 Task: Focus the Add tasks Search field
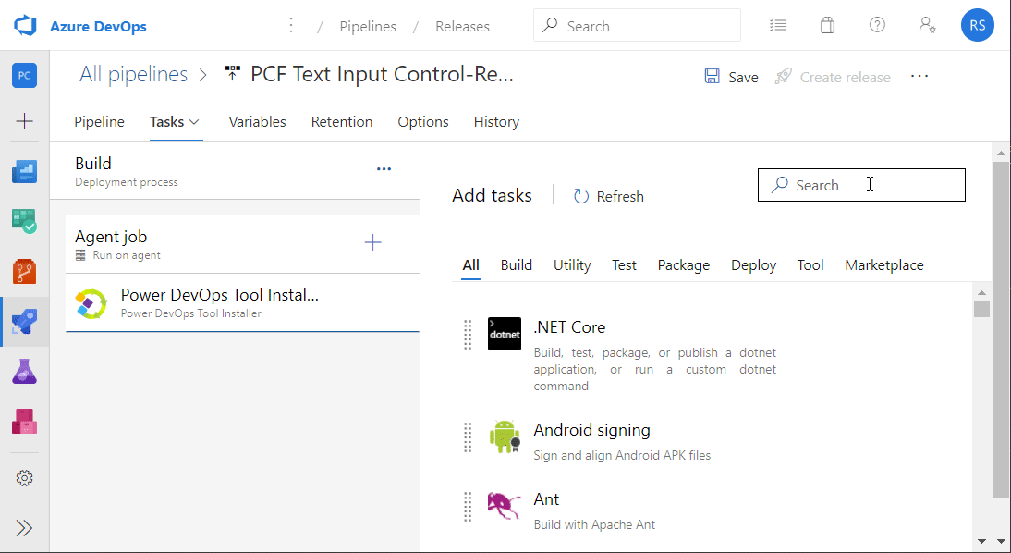pos(861,185)
